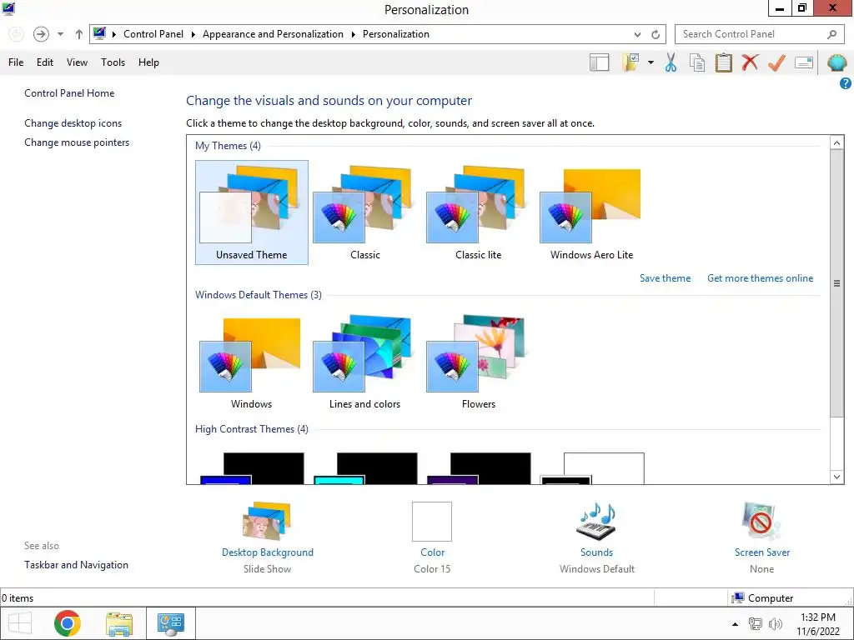Image resolution: width=854 pixels, height=640 pixels.
Task: Click the Paste clipboard icon
Action: tap(723, 62)
